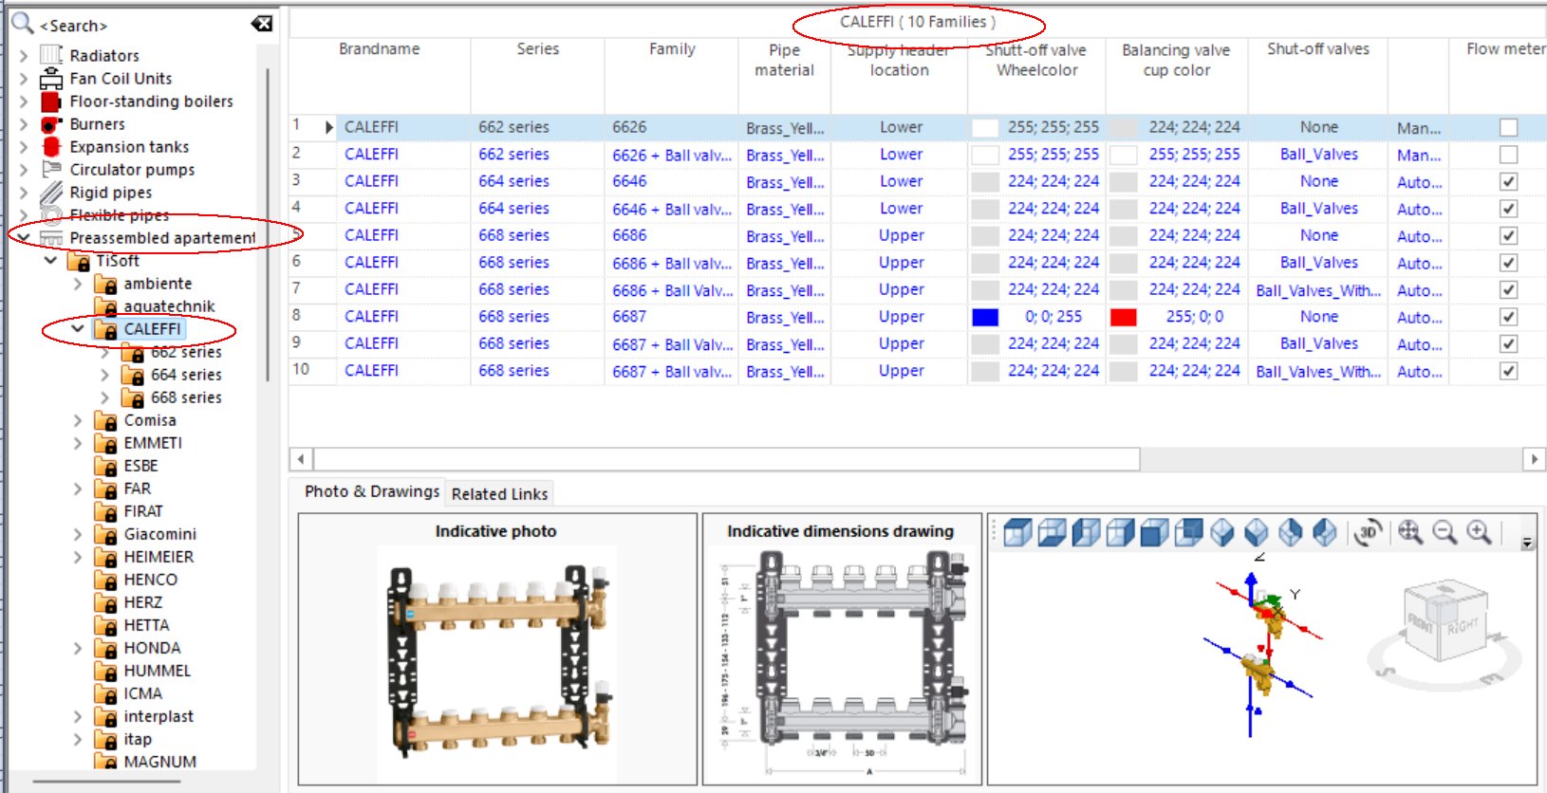Uncheck flow meter checkbox for row 3
1547x793 pixels.
[x=1508, y=181]
